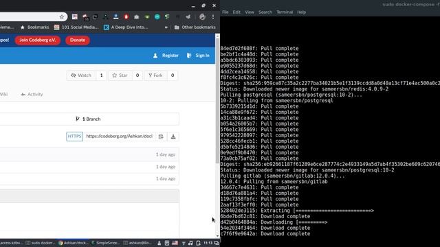Star this repository
Screen dimensions: 440x247
click(120, 75)
